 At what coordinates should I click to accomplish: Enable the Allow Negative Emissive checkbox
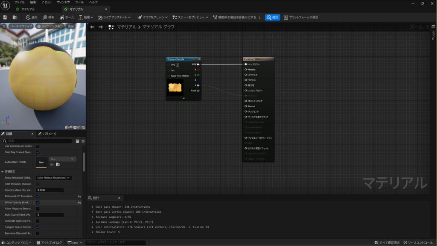[38, 209]
